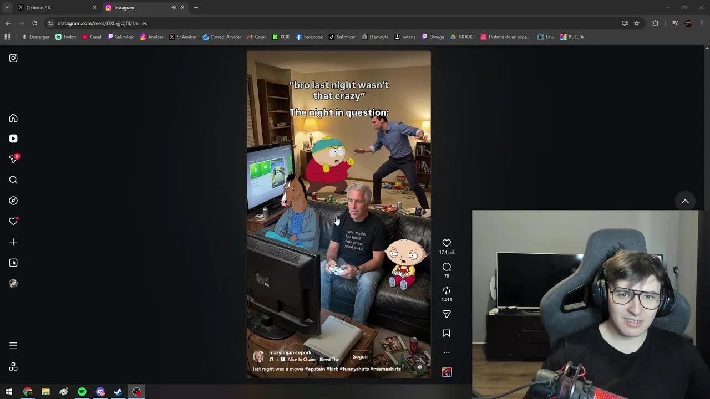Open File Explorer from the taskbar
The image size is (710, 399).
[x=46, y=392]
